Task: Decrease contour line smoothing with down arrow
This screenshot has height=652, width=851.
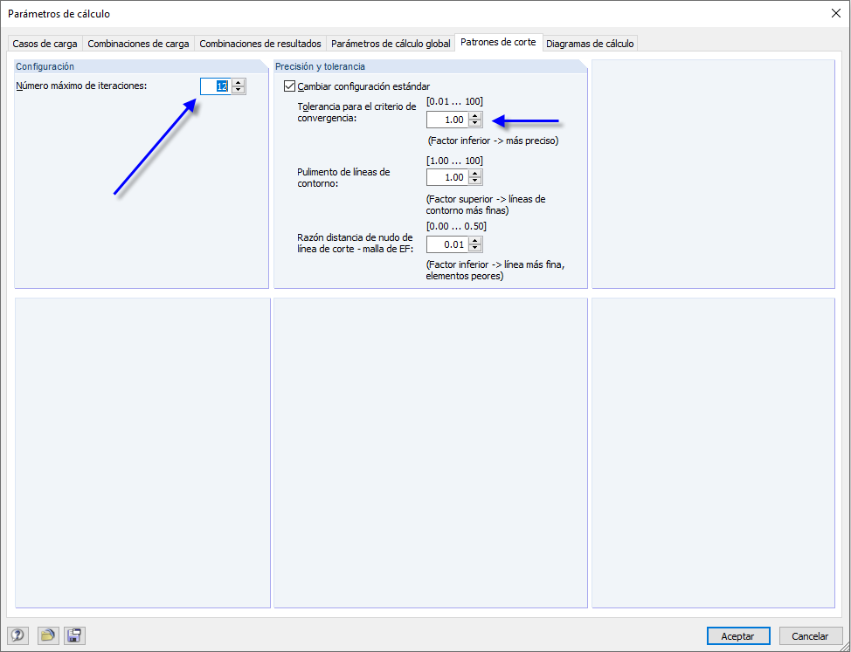Action: point(475,181)
